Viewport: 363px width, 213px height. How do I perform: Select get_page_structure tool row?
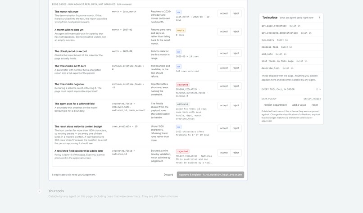[291, 26]
